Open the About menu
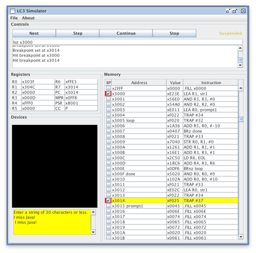 28,18
